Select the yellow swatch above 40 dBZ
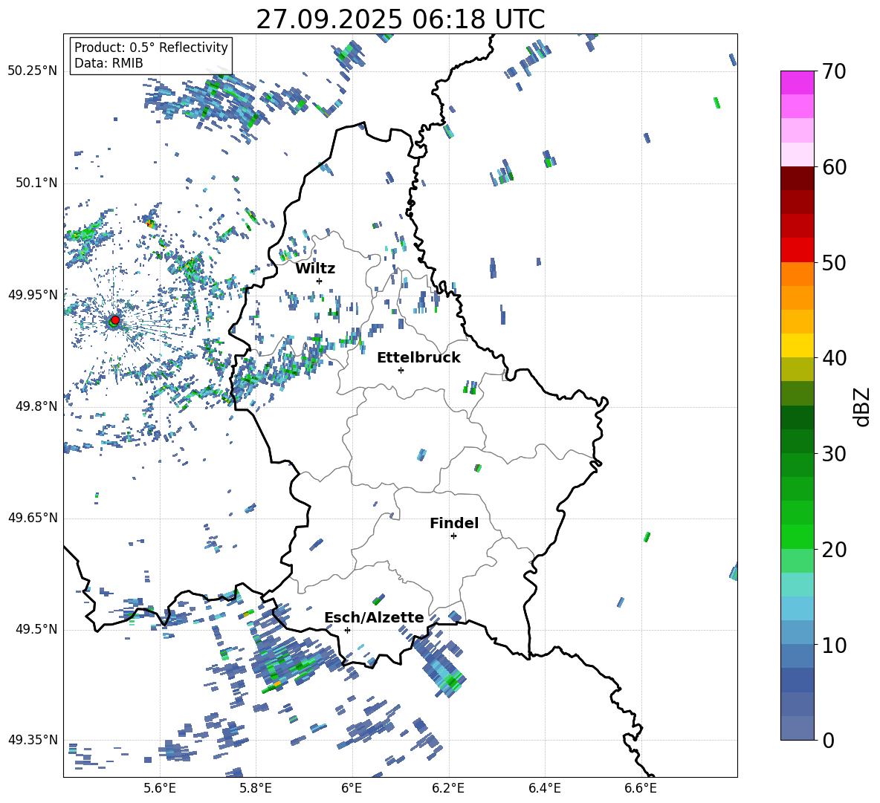Image resolution: width=880 pixels, height=803 pixels. click(797, 345)
